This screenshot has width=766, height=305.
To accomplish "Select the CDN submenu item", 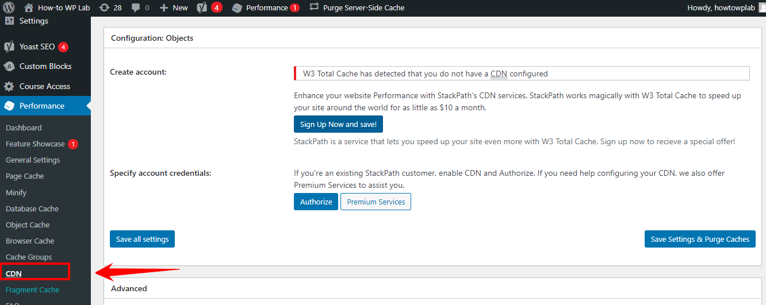I will [x=13, y=273].
